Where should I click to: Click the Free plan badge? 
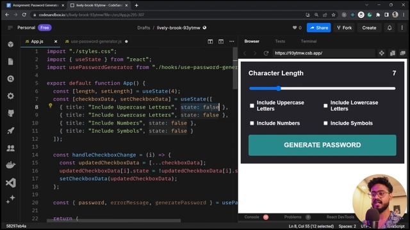pyautogui.click(x=45, y=27)
